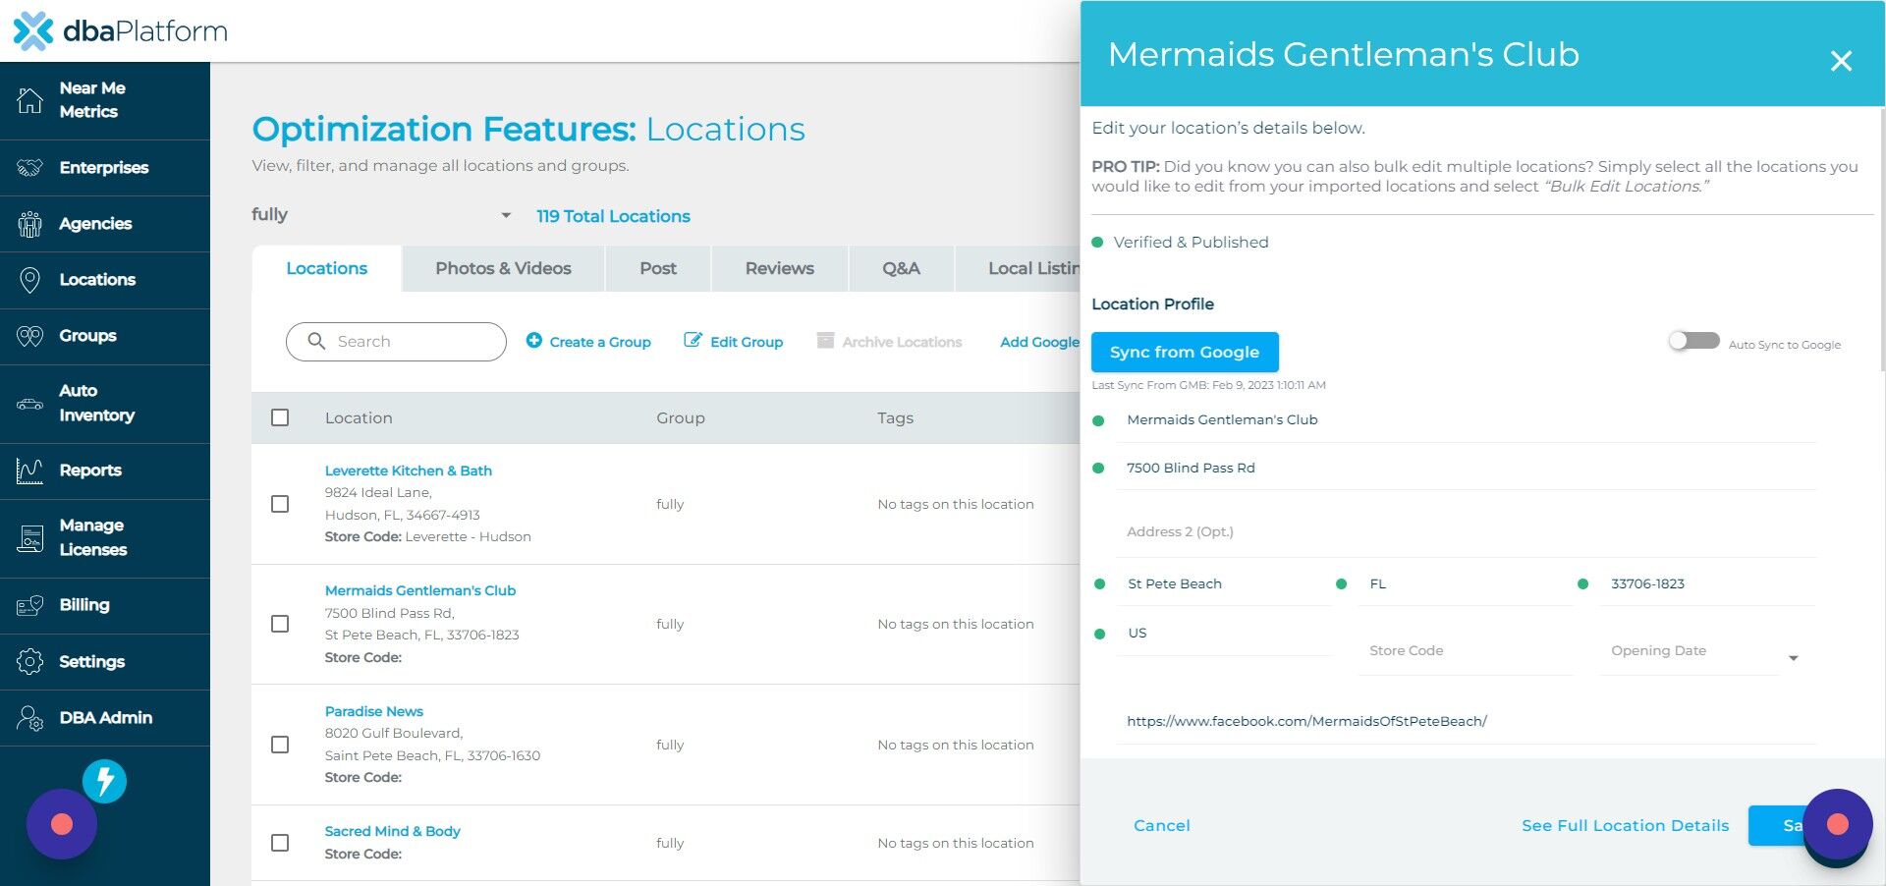The image size is (1886, 886).
Task: Click the Reports chart icon
Action: point(30,471)
